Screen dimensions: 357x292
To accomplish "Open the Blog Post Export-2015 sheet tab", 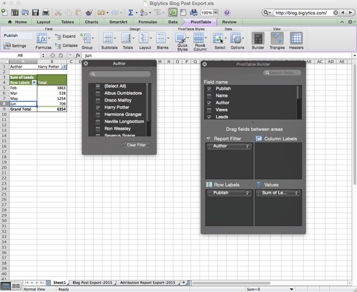I will (92, 282).
